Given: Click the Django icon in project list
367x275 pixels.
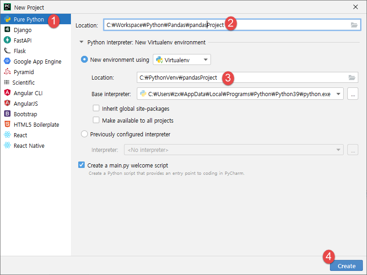Looking at the screenshot, I should 7,29.
